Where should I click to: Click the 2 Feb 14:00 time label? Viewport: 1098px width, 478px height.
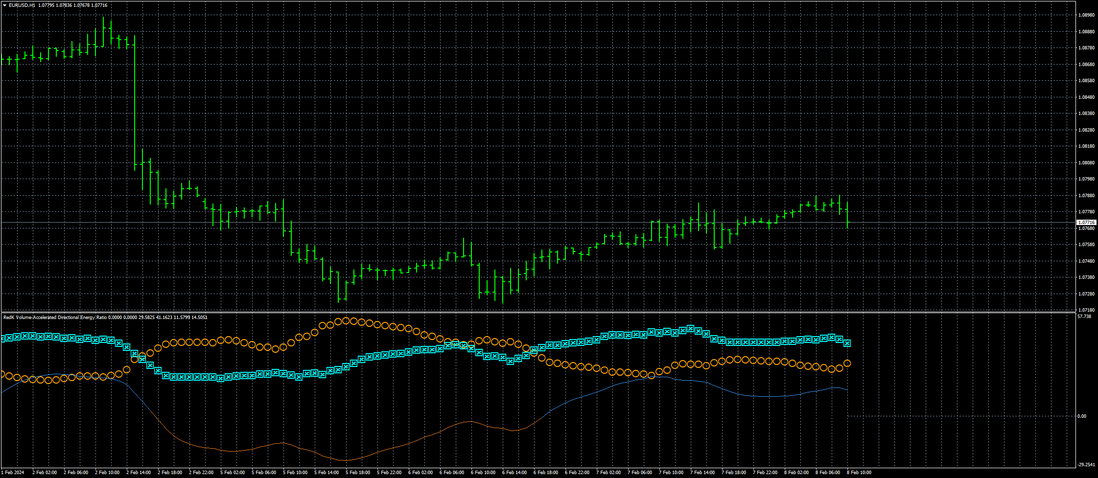point(139,473)
